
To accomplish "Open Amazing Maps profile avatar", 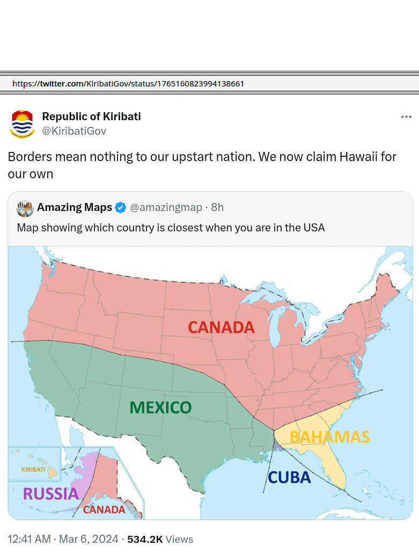I will 25,208.
